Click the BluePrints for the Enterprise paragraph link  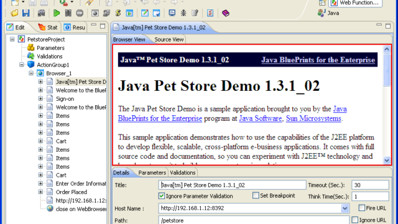(x=160, y=118)
